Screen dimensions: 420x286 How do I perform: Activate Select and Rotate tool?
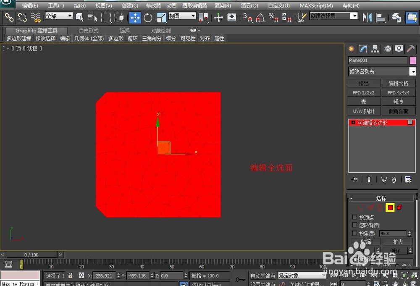point(148,18)
